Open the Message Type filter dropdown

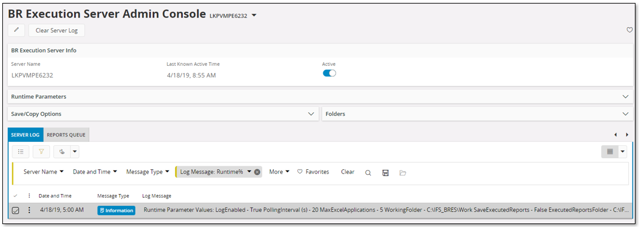148,172
